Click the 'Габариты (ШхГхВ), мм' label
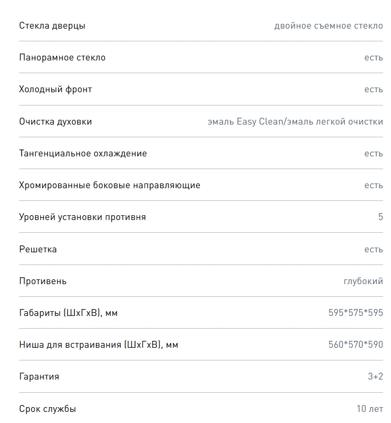The height and width of the screenshot is (423, 391). pos(68,313)
